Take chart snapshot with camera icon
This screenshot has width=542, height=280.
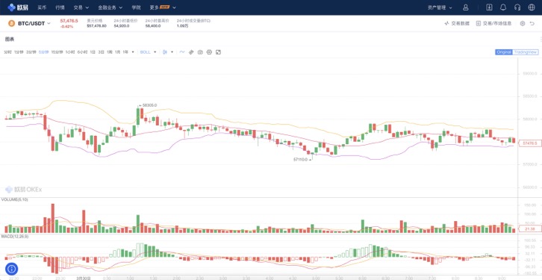[x=200, y=52]
